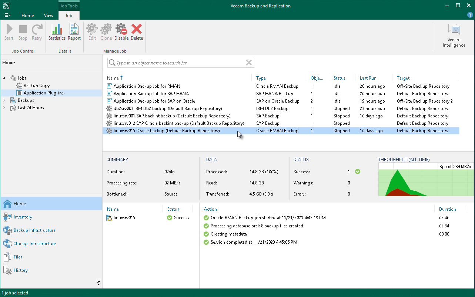This screenshot has height=297, width=475.
Task: Collapse the Jobs tree node
Action: coord(3,78)
